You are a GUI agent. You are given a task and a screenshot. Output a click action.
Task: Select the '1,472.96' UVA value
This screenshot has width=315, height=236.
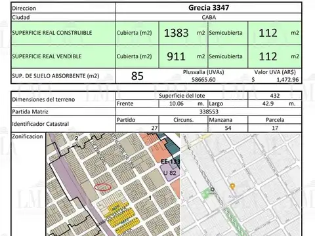(x=287, y=79)
